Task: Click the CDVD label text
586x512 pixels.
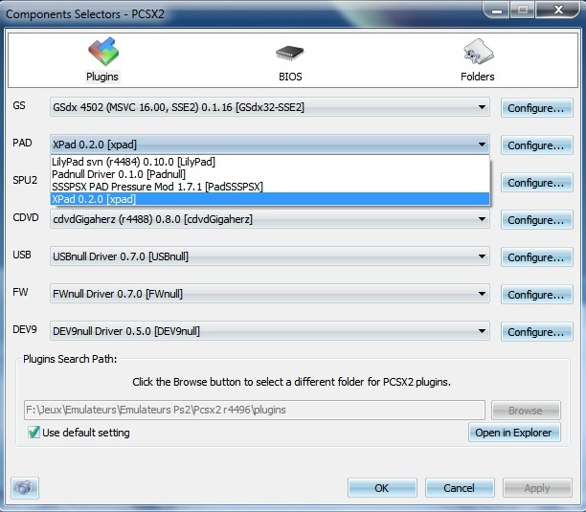Action: click(26, 217)
